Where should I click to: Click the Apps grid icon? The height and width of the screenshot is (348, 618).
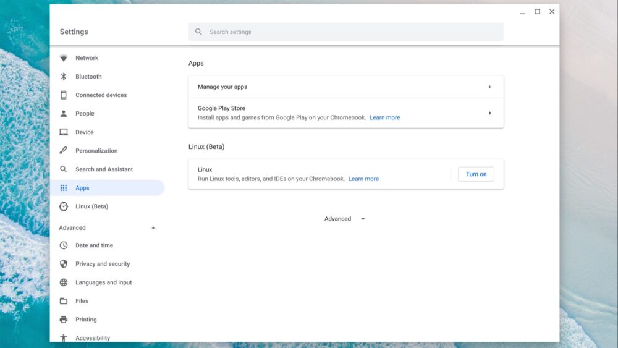[64, 187]
